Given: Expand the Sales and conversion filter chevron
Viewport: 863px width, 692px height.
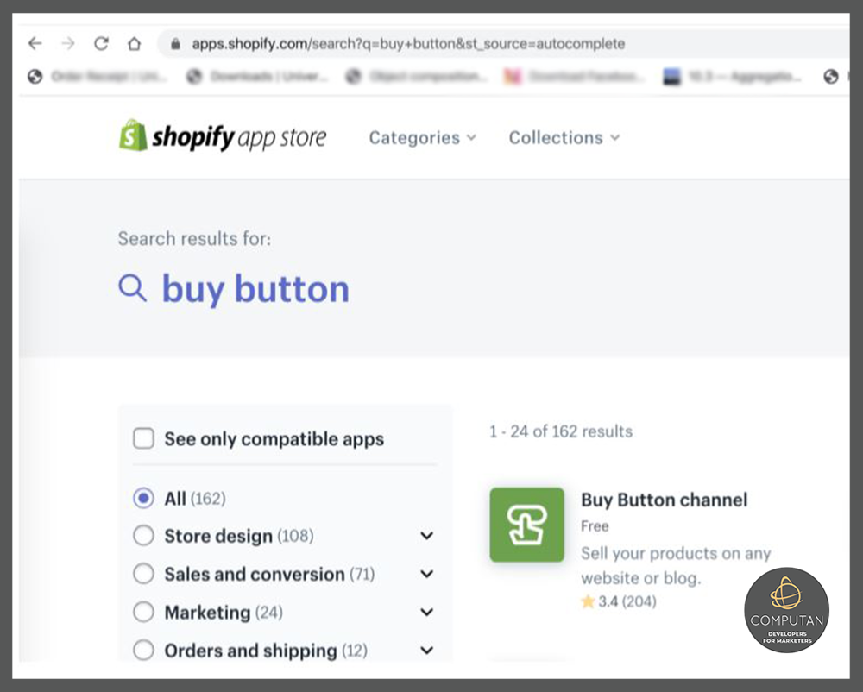Looking at the screenshot, I should [x=426, y=574].
